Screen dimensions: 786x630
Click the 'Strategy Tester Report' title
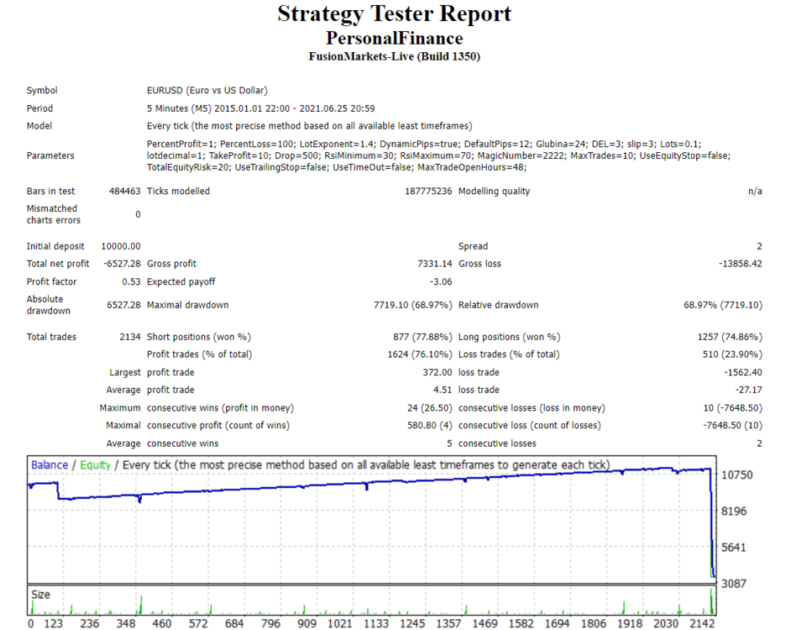point(394,14)
